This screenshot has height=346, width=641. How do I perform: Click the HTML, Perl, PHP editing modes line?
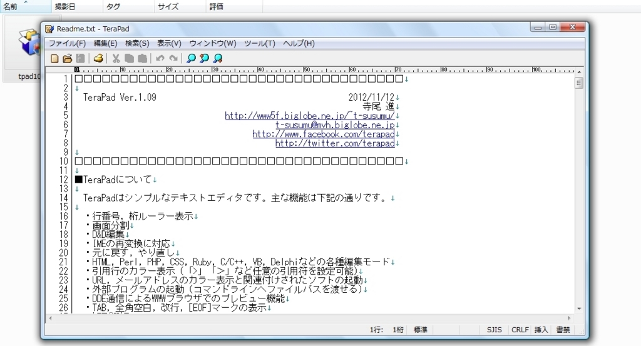(x=238, y=262)
